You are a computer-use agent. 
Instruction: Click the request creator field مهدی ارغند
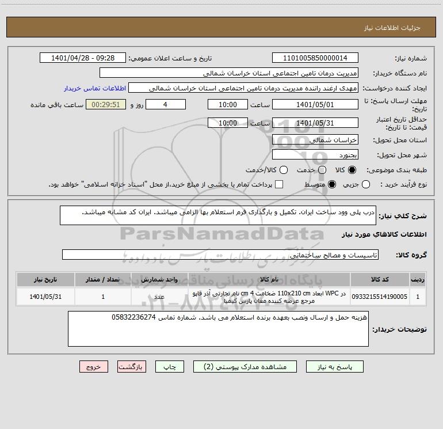click(243, 88)
